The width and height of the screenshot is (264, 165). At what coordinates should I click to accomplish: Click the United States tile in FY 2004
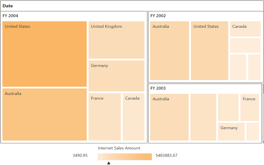click(x=44, y=54)
